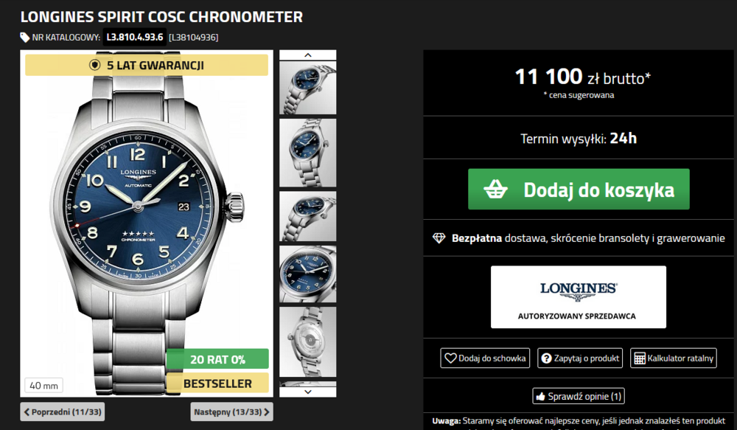737x430 pixels.
Task: Click the diamond icon beside Bezpłatna dostawa
Action: (x=439, y=238)
